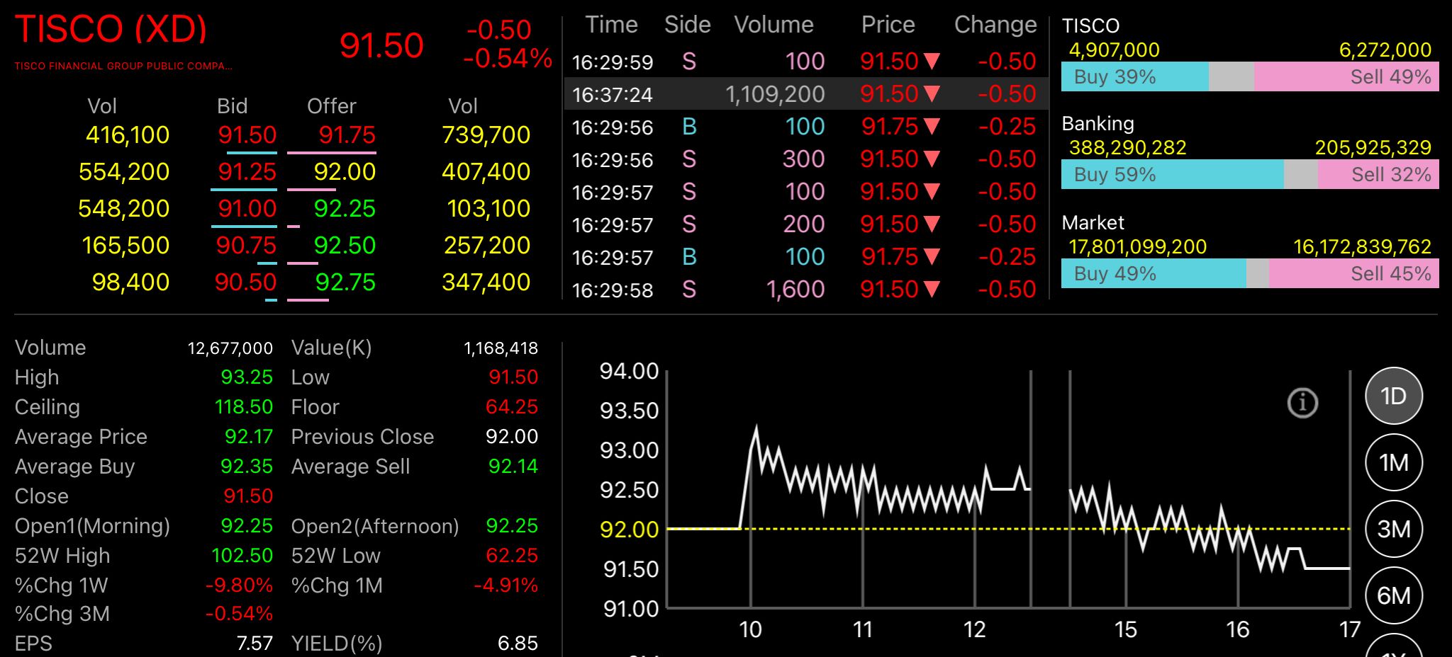Select bid price 90.50

(x=246, y=282)
